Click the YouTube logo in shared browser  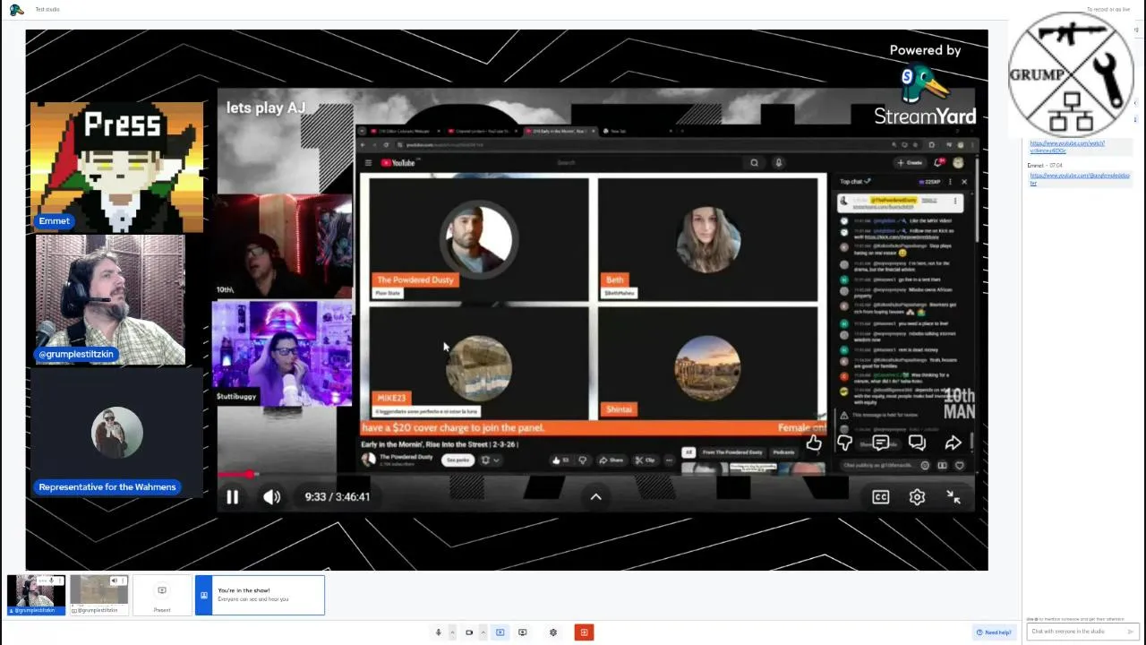point(399,162)
